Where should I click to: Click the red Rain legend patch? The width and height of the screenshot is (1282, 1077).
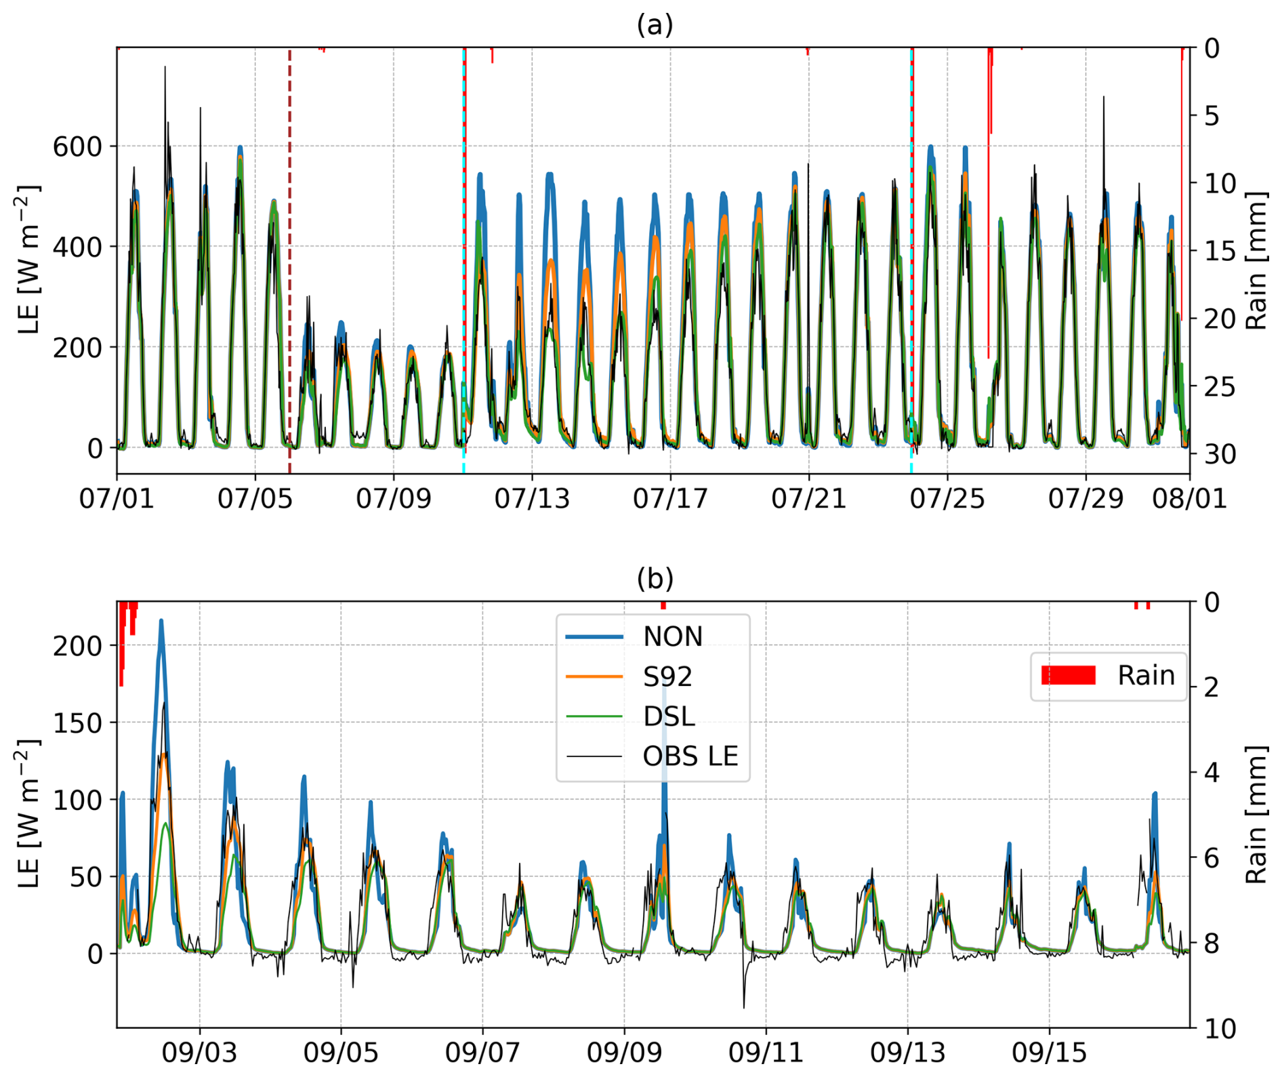tap(1068, 675)
